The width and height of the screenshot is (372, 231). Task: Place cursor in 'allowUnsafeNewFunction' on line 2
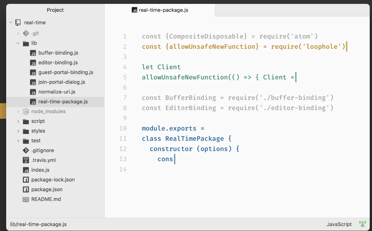(212, 47)
